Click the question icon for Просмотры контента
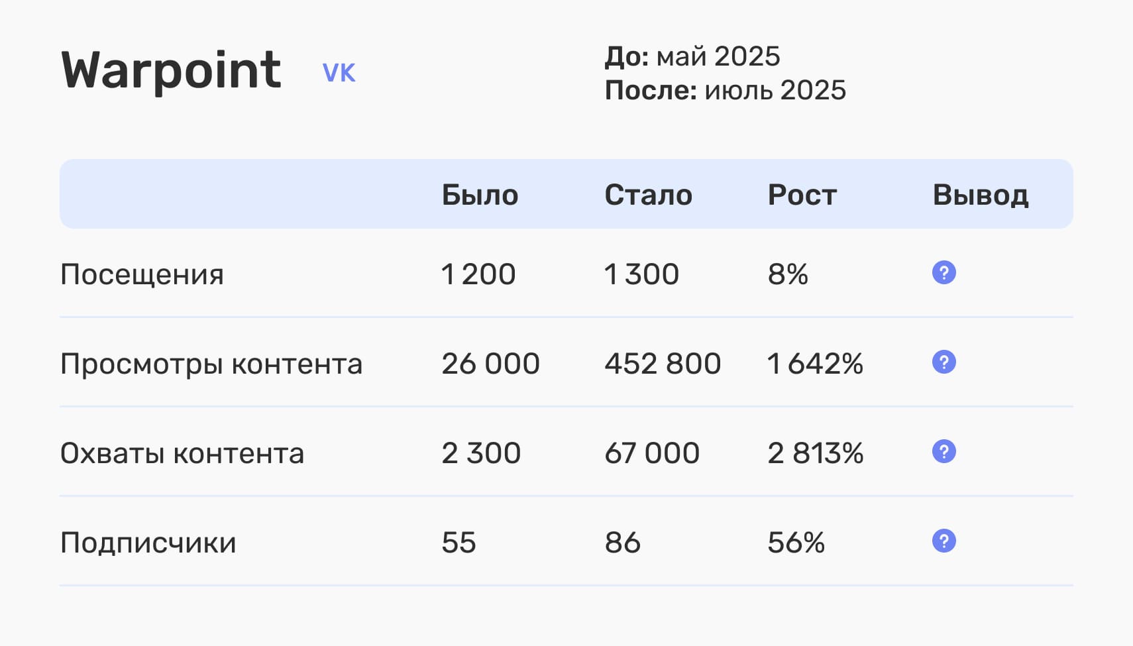The image size is (1133, 646). (944, 362)
